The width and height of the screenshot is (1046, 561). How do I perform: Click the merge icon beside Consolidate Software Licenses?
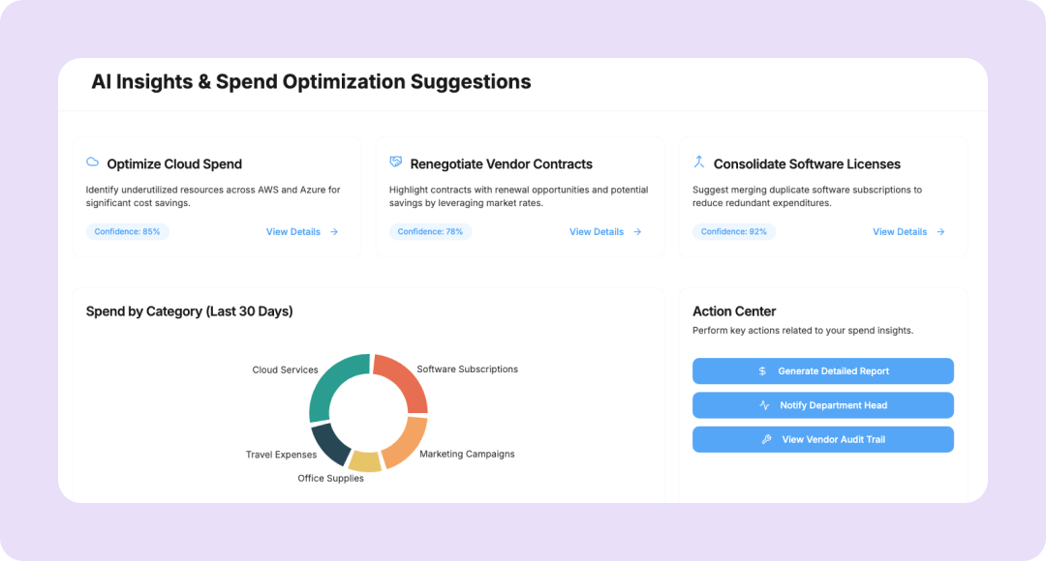(x=699, y=162)
